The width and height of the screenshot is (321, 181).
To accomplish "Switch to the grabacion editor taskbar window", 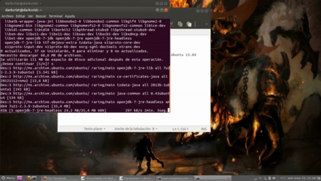I will (x=137, y=178).
